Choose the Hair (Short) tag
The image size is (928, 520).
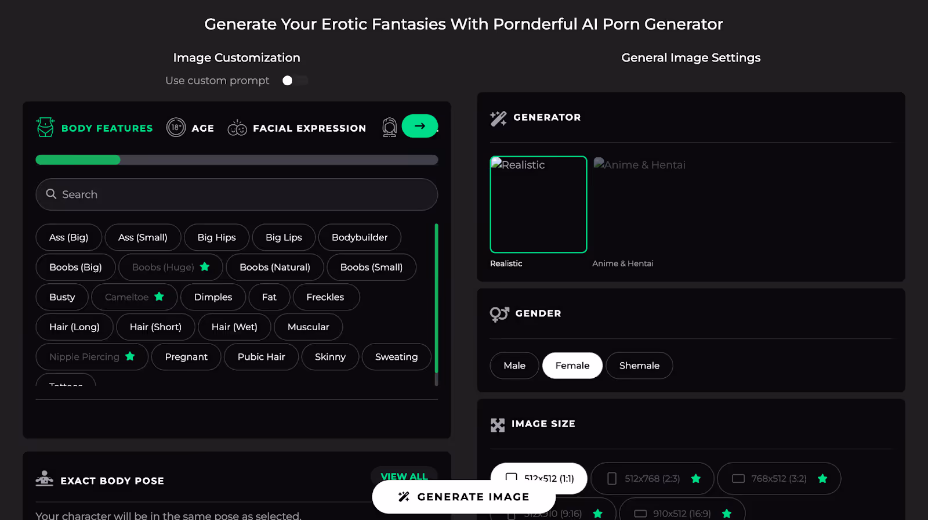click(x=155, y=327)
